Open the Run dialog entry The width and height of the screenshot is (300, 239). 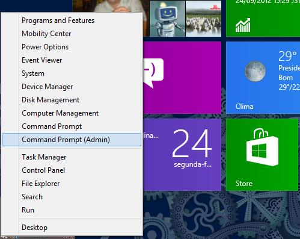point(72,210)
